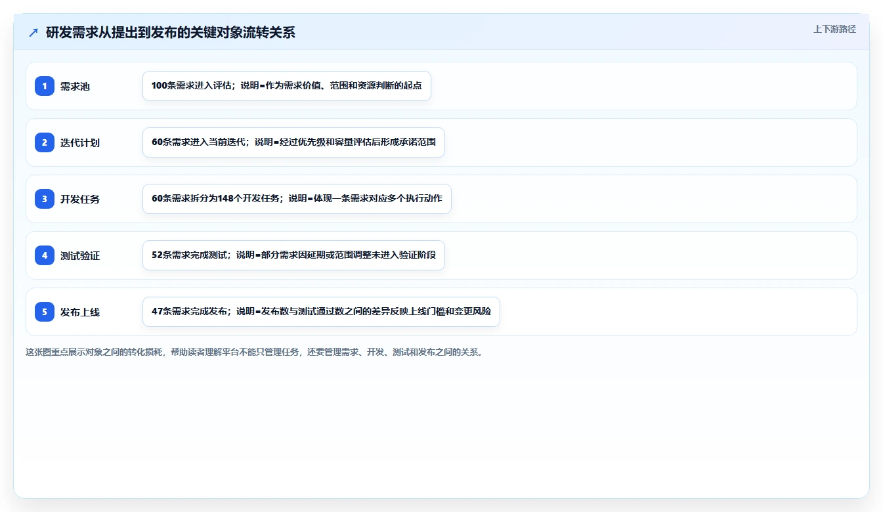
Task: Click the 迭代计划 stage label
Action: (80, 142)
